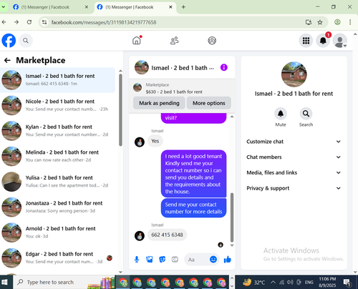Expand the Chat members section
Screen dimensions: 358x289
click(294, 157)
